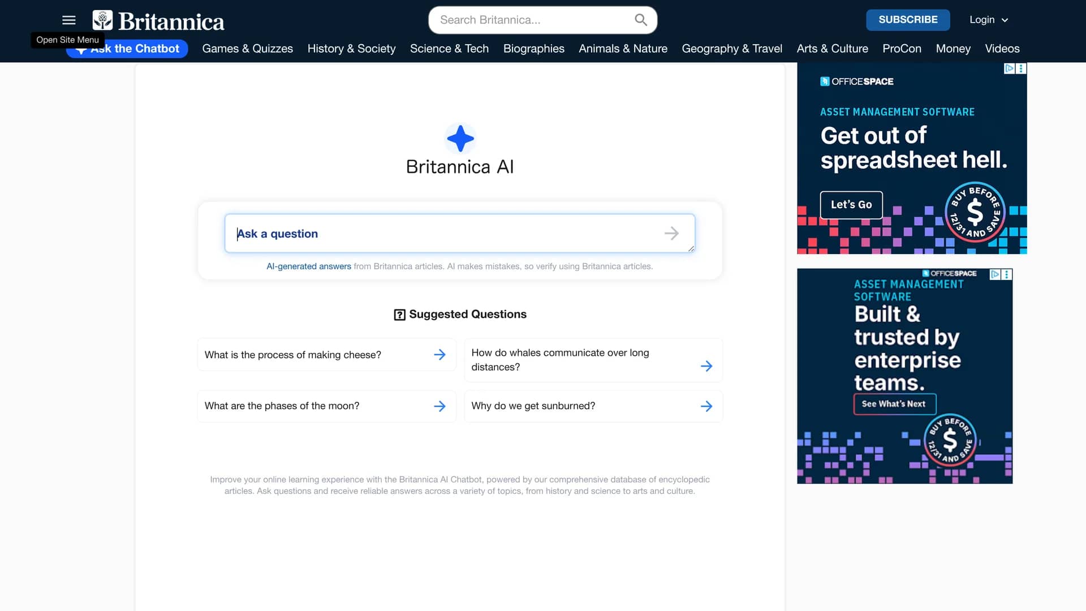Select whales communicate suggested question

click(593, 360)
